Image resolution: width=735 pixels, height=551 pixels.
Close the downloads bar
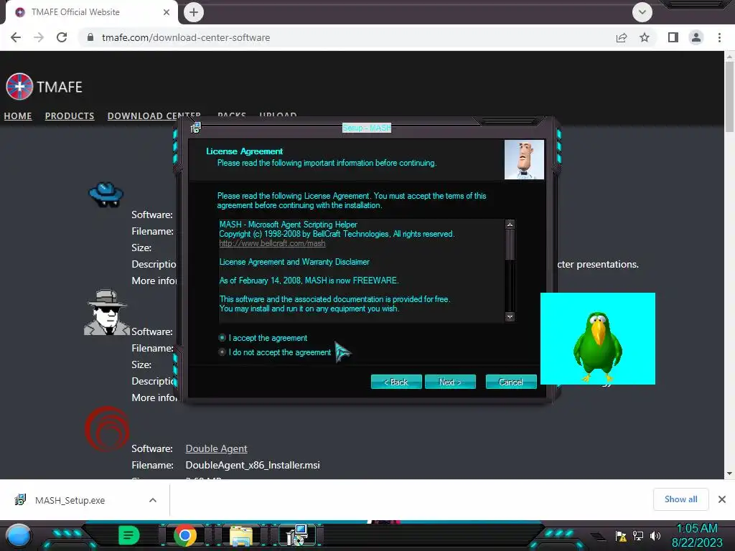pyautogui.click(x=722, y=499)
